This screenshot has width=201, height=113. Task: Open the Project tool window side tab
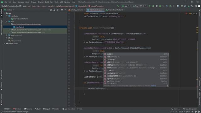(1, 13)
